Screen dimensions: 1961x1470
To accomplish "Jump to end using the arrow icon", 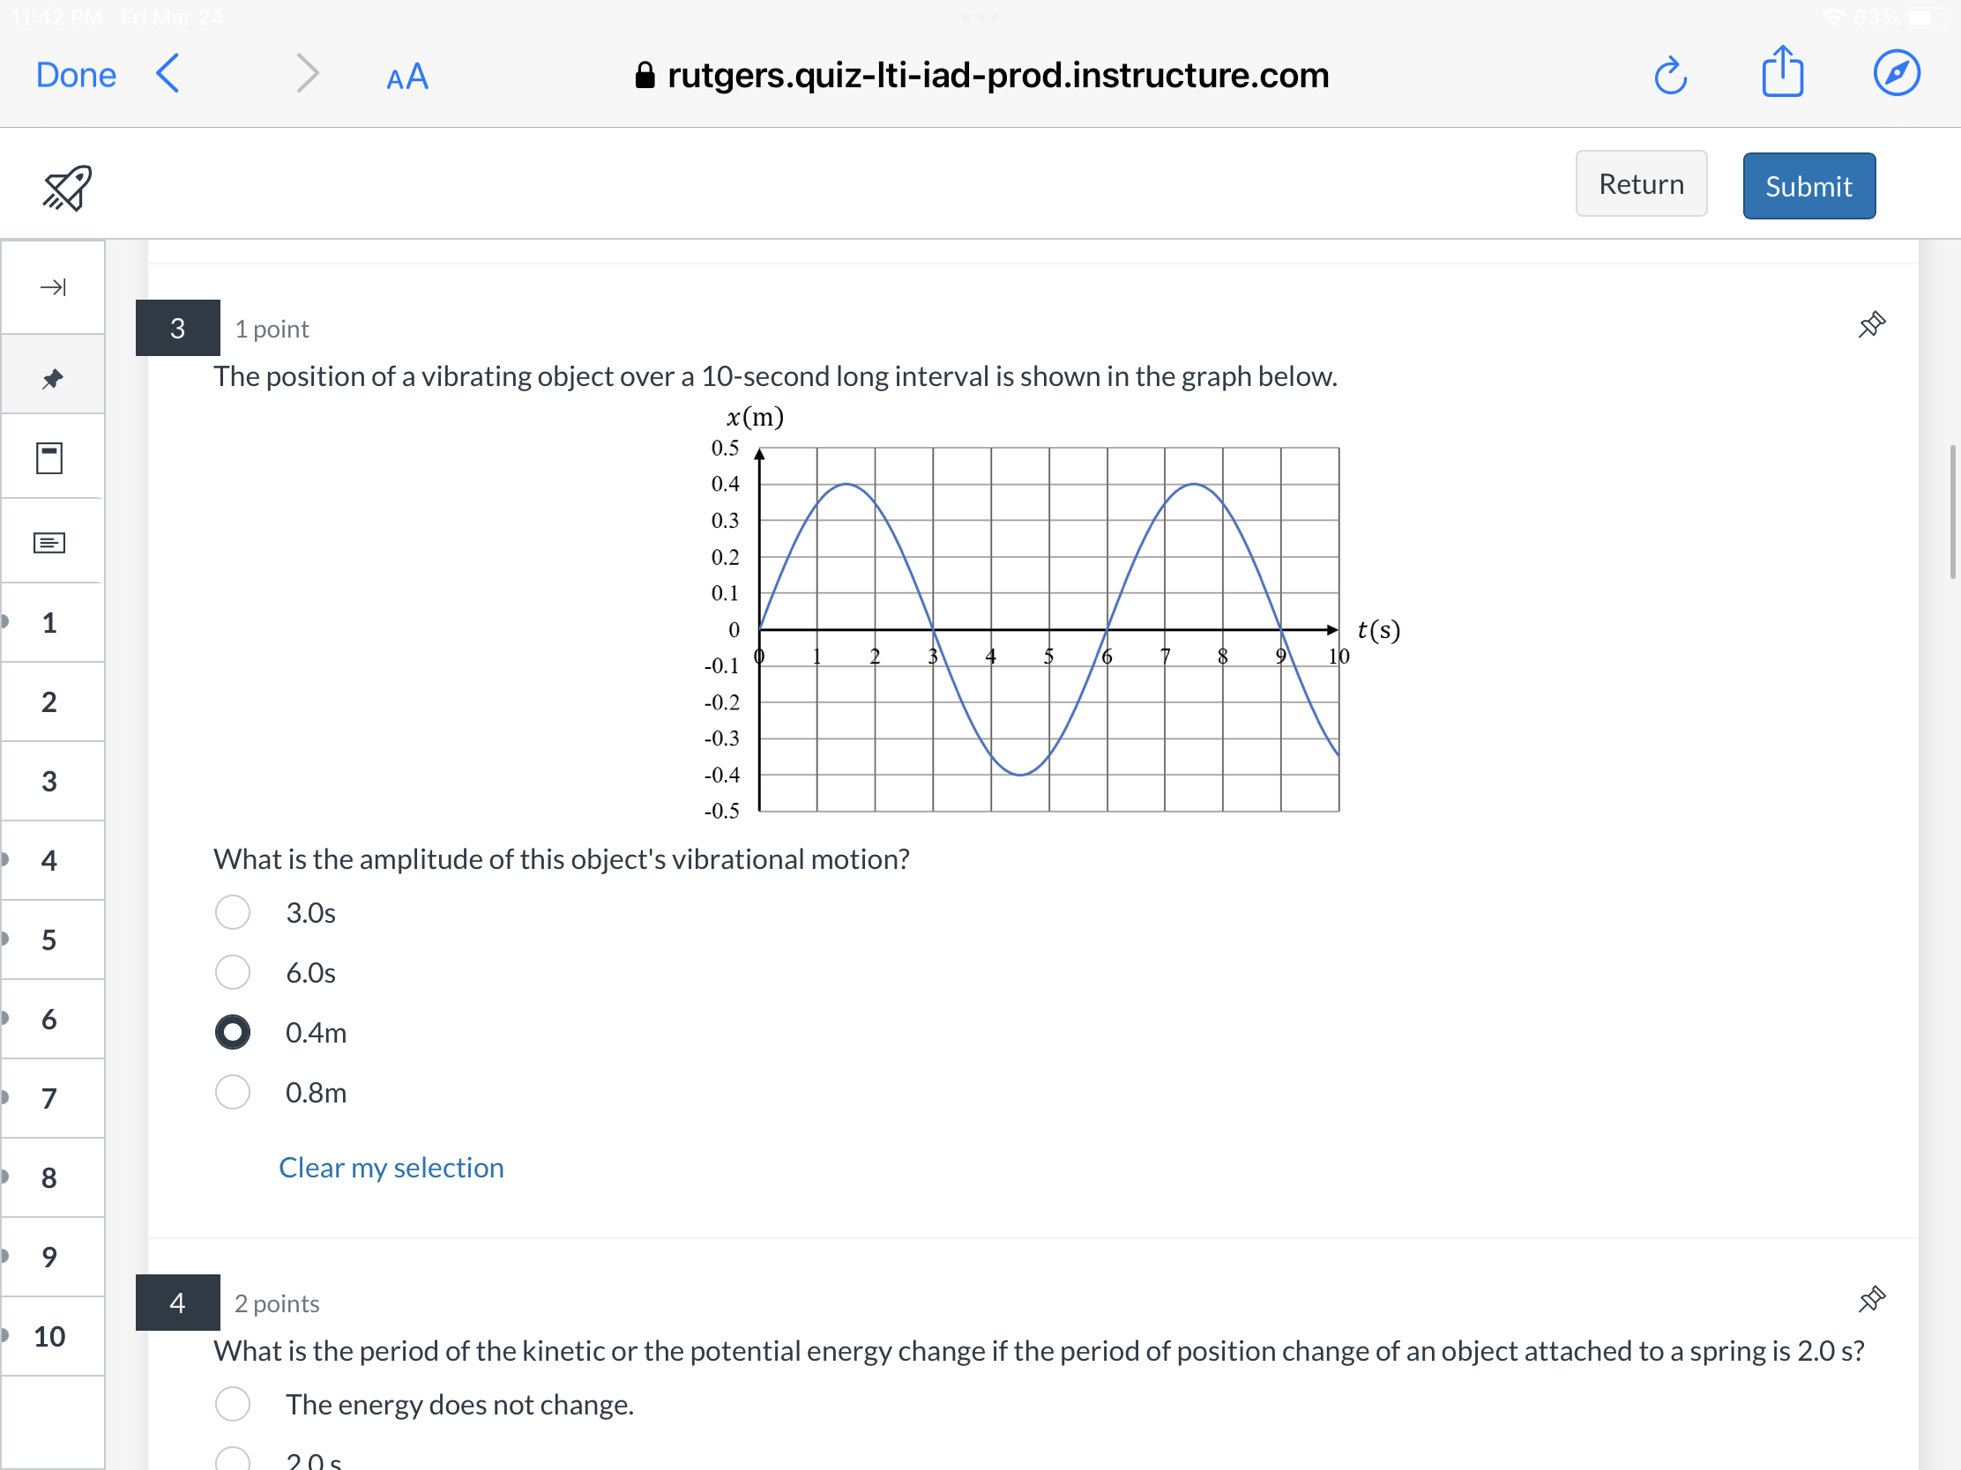I will [x=52, y=287].
